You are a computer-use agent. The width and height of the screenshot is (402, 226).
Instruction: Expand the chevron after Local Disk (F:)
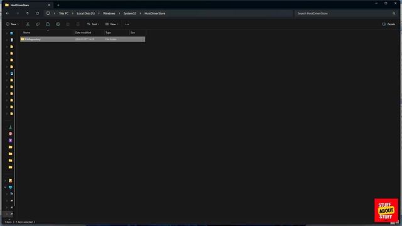(x=99, y=13)
